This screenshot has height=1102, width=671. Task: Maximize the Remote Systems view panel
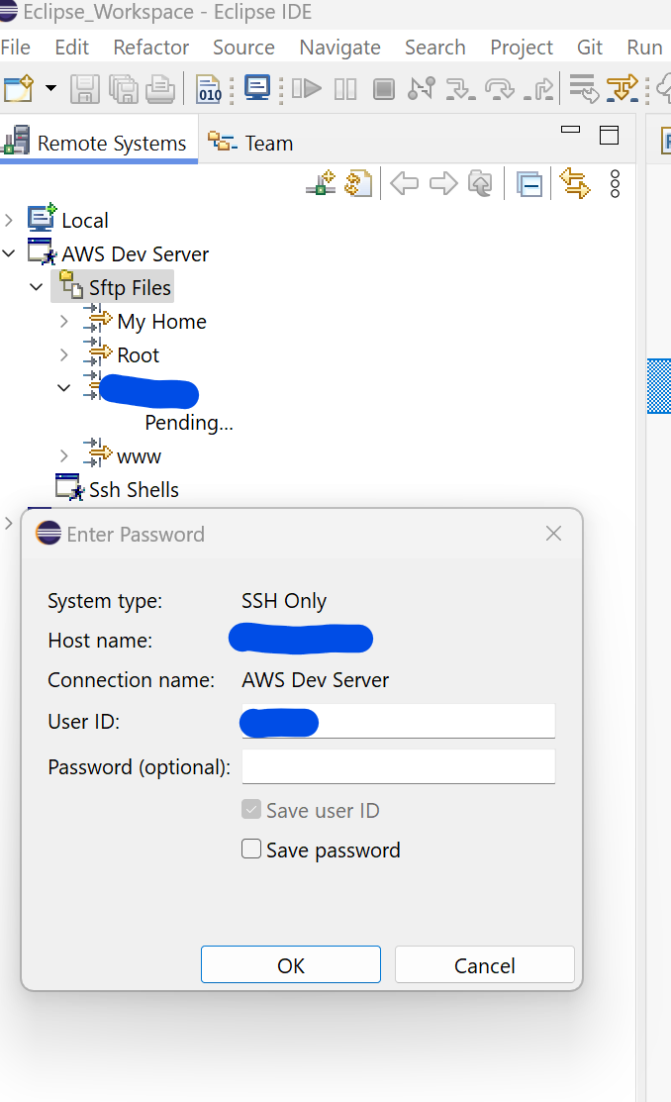[610, 135]
